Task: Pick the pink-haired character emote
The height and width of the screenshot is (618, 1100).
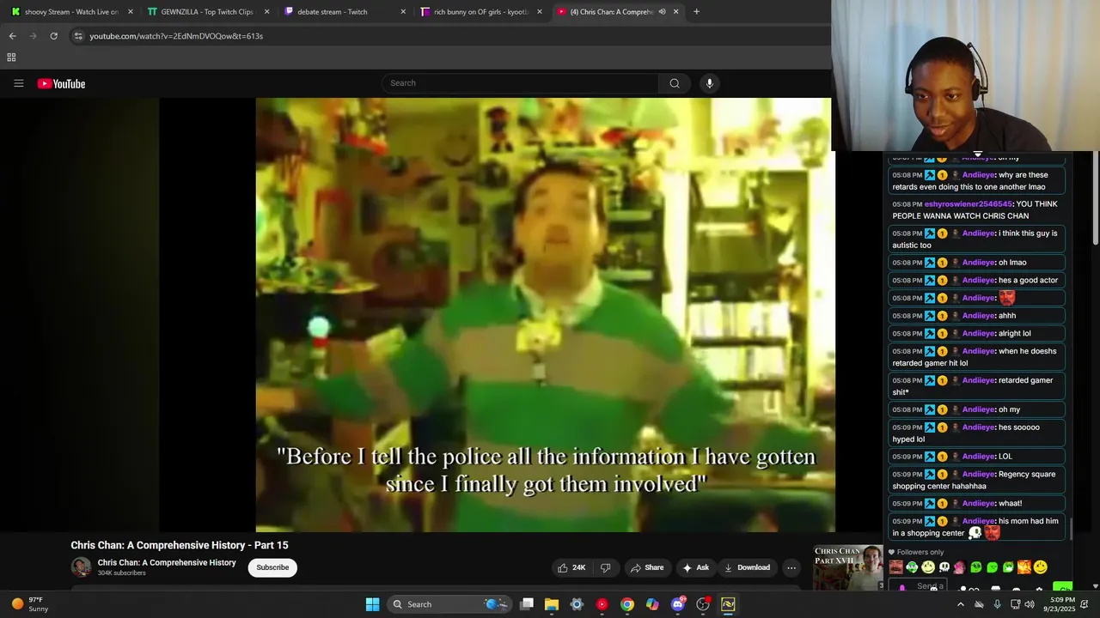Action: (960, 567)
